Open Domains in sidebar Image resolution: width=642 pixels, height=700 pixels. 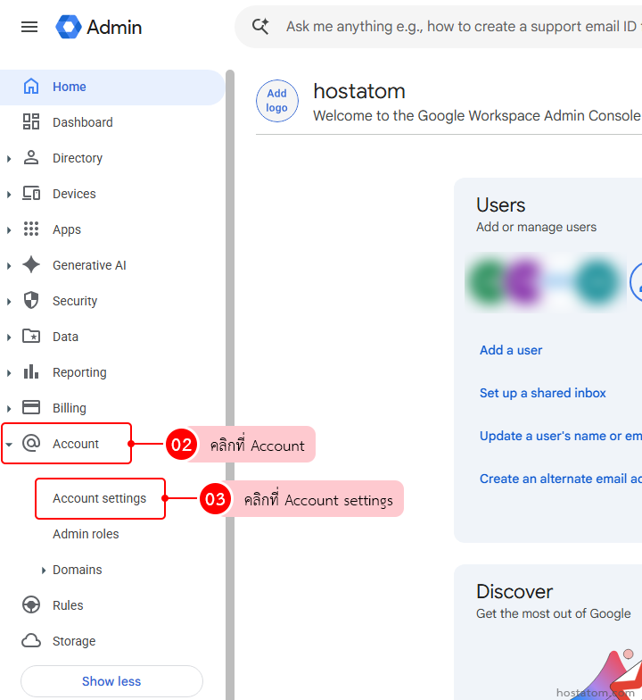(x=77, y=570)
